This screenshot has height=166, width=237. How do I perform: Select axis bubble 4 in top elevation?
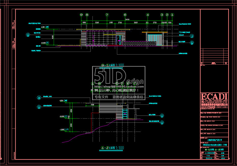coord(148,15)
